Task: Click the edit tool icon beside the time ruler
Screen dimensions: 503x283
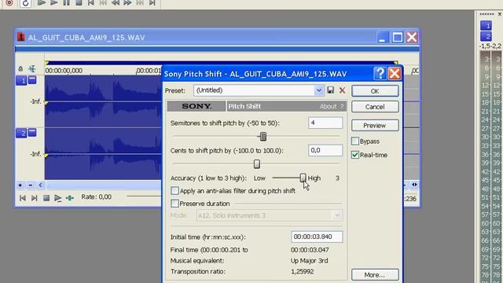Action: [31, 68]
